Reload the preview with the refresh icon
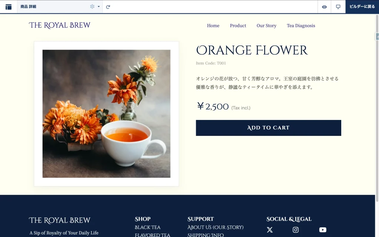Image resolution: width=379 pixels, height=237 pixels. (108, 7)
